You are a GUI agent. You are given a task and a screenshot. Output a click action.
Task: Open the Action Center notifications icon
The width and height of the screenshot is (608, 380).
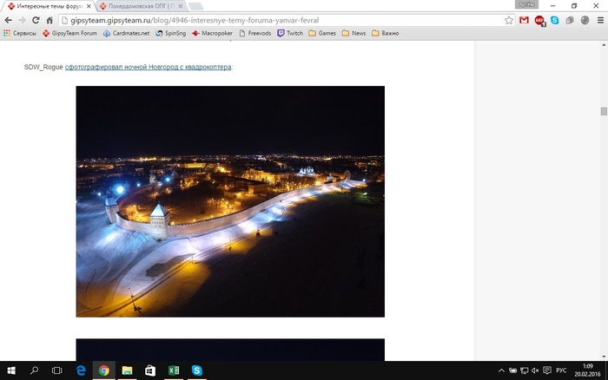click(x=547, y=370)
